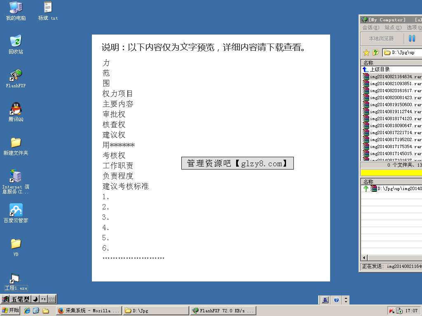Select file img20140817175354.rar
422x316 pixels.
[x=392, y=146]
